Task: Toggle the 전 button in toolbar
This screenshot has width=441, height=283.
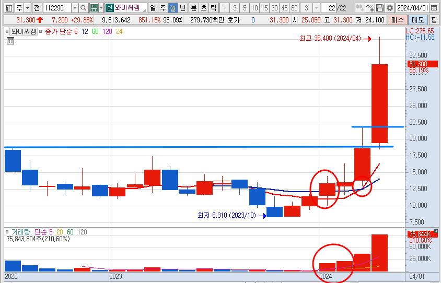Action: [x=37, y=8]
